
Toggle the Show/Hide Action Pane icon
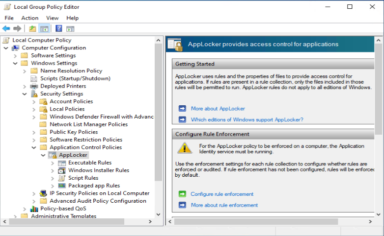point(70,28)
